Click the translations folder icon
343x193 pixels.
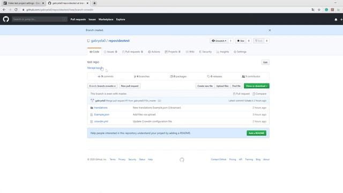coord(92,108)
